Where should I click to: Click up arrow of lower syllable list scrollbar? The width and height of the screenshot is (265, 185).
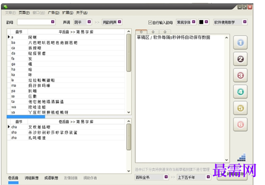[x=129, y=121]
